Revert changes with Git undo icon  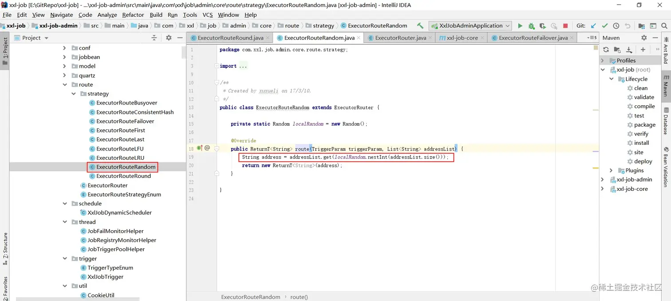point(628,26)
